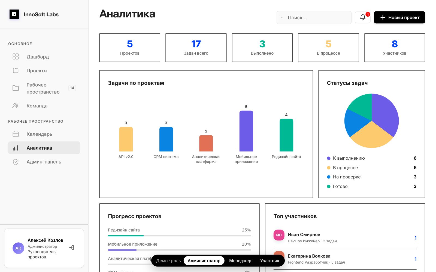Click the Админ-панель shield icon

[16, 162]
